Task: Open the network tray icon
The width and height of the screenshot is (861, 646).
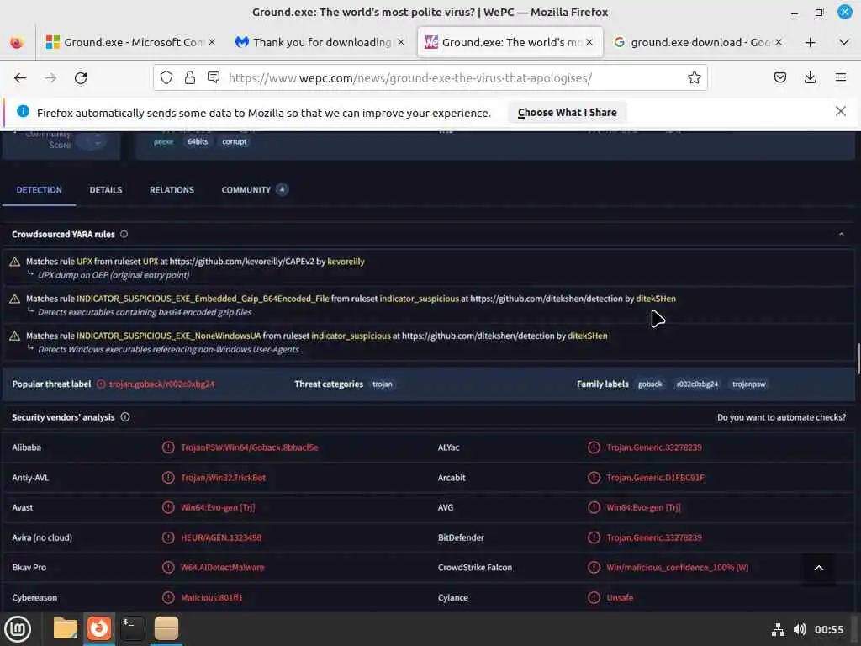Action: click(x=778, y=629)
